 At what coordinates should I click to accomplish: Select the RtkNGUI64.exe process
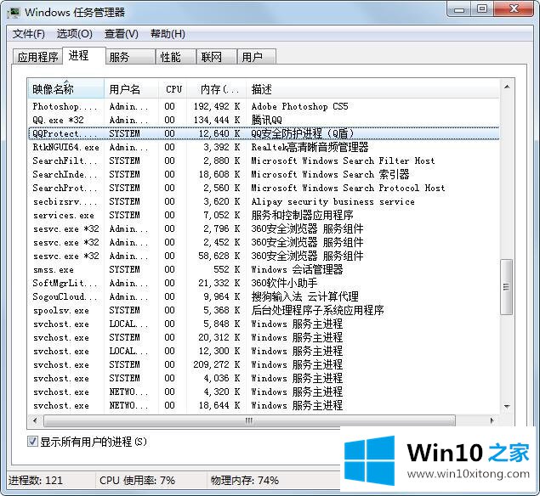pyautogui.click(x=264, y=147)
